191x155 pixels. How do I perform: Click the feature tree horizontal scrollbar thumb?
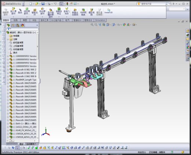click(x=11, y=141)
